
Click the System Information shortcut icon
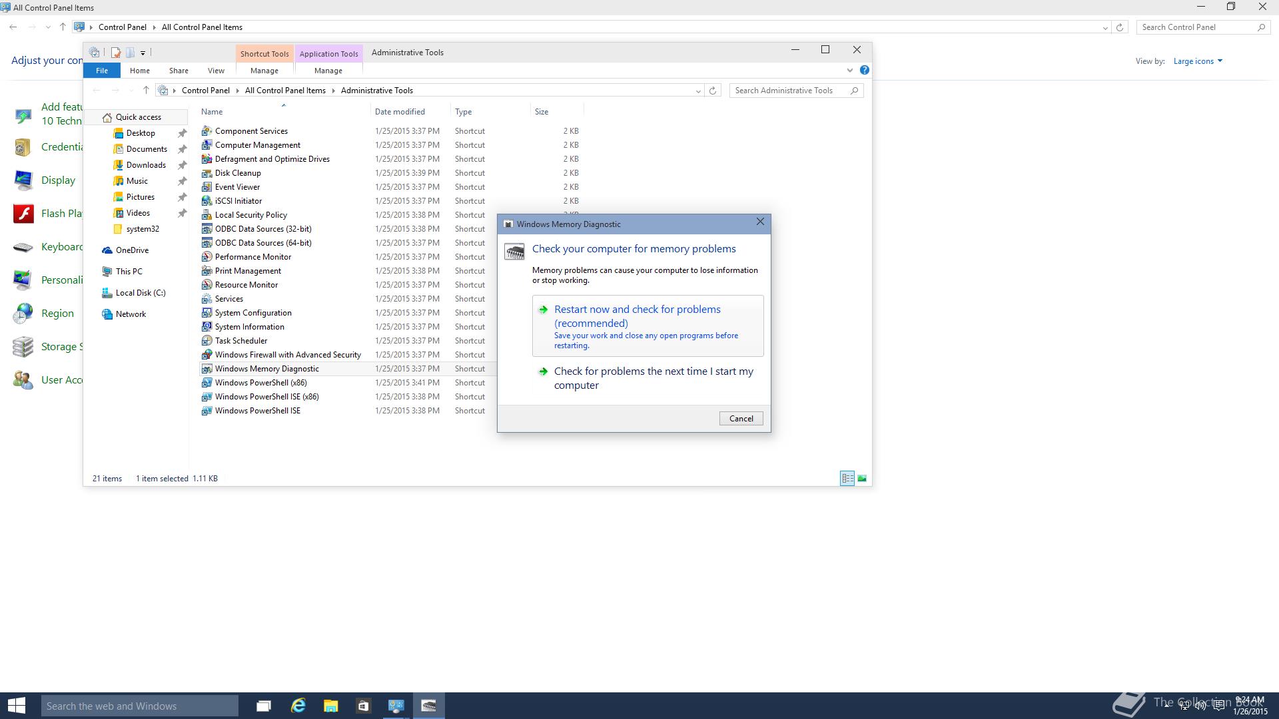point(207,327)
